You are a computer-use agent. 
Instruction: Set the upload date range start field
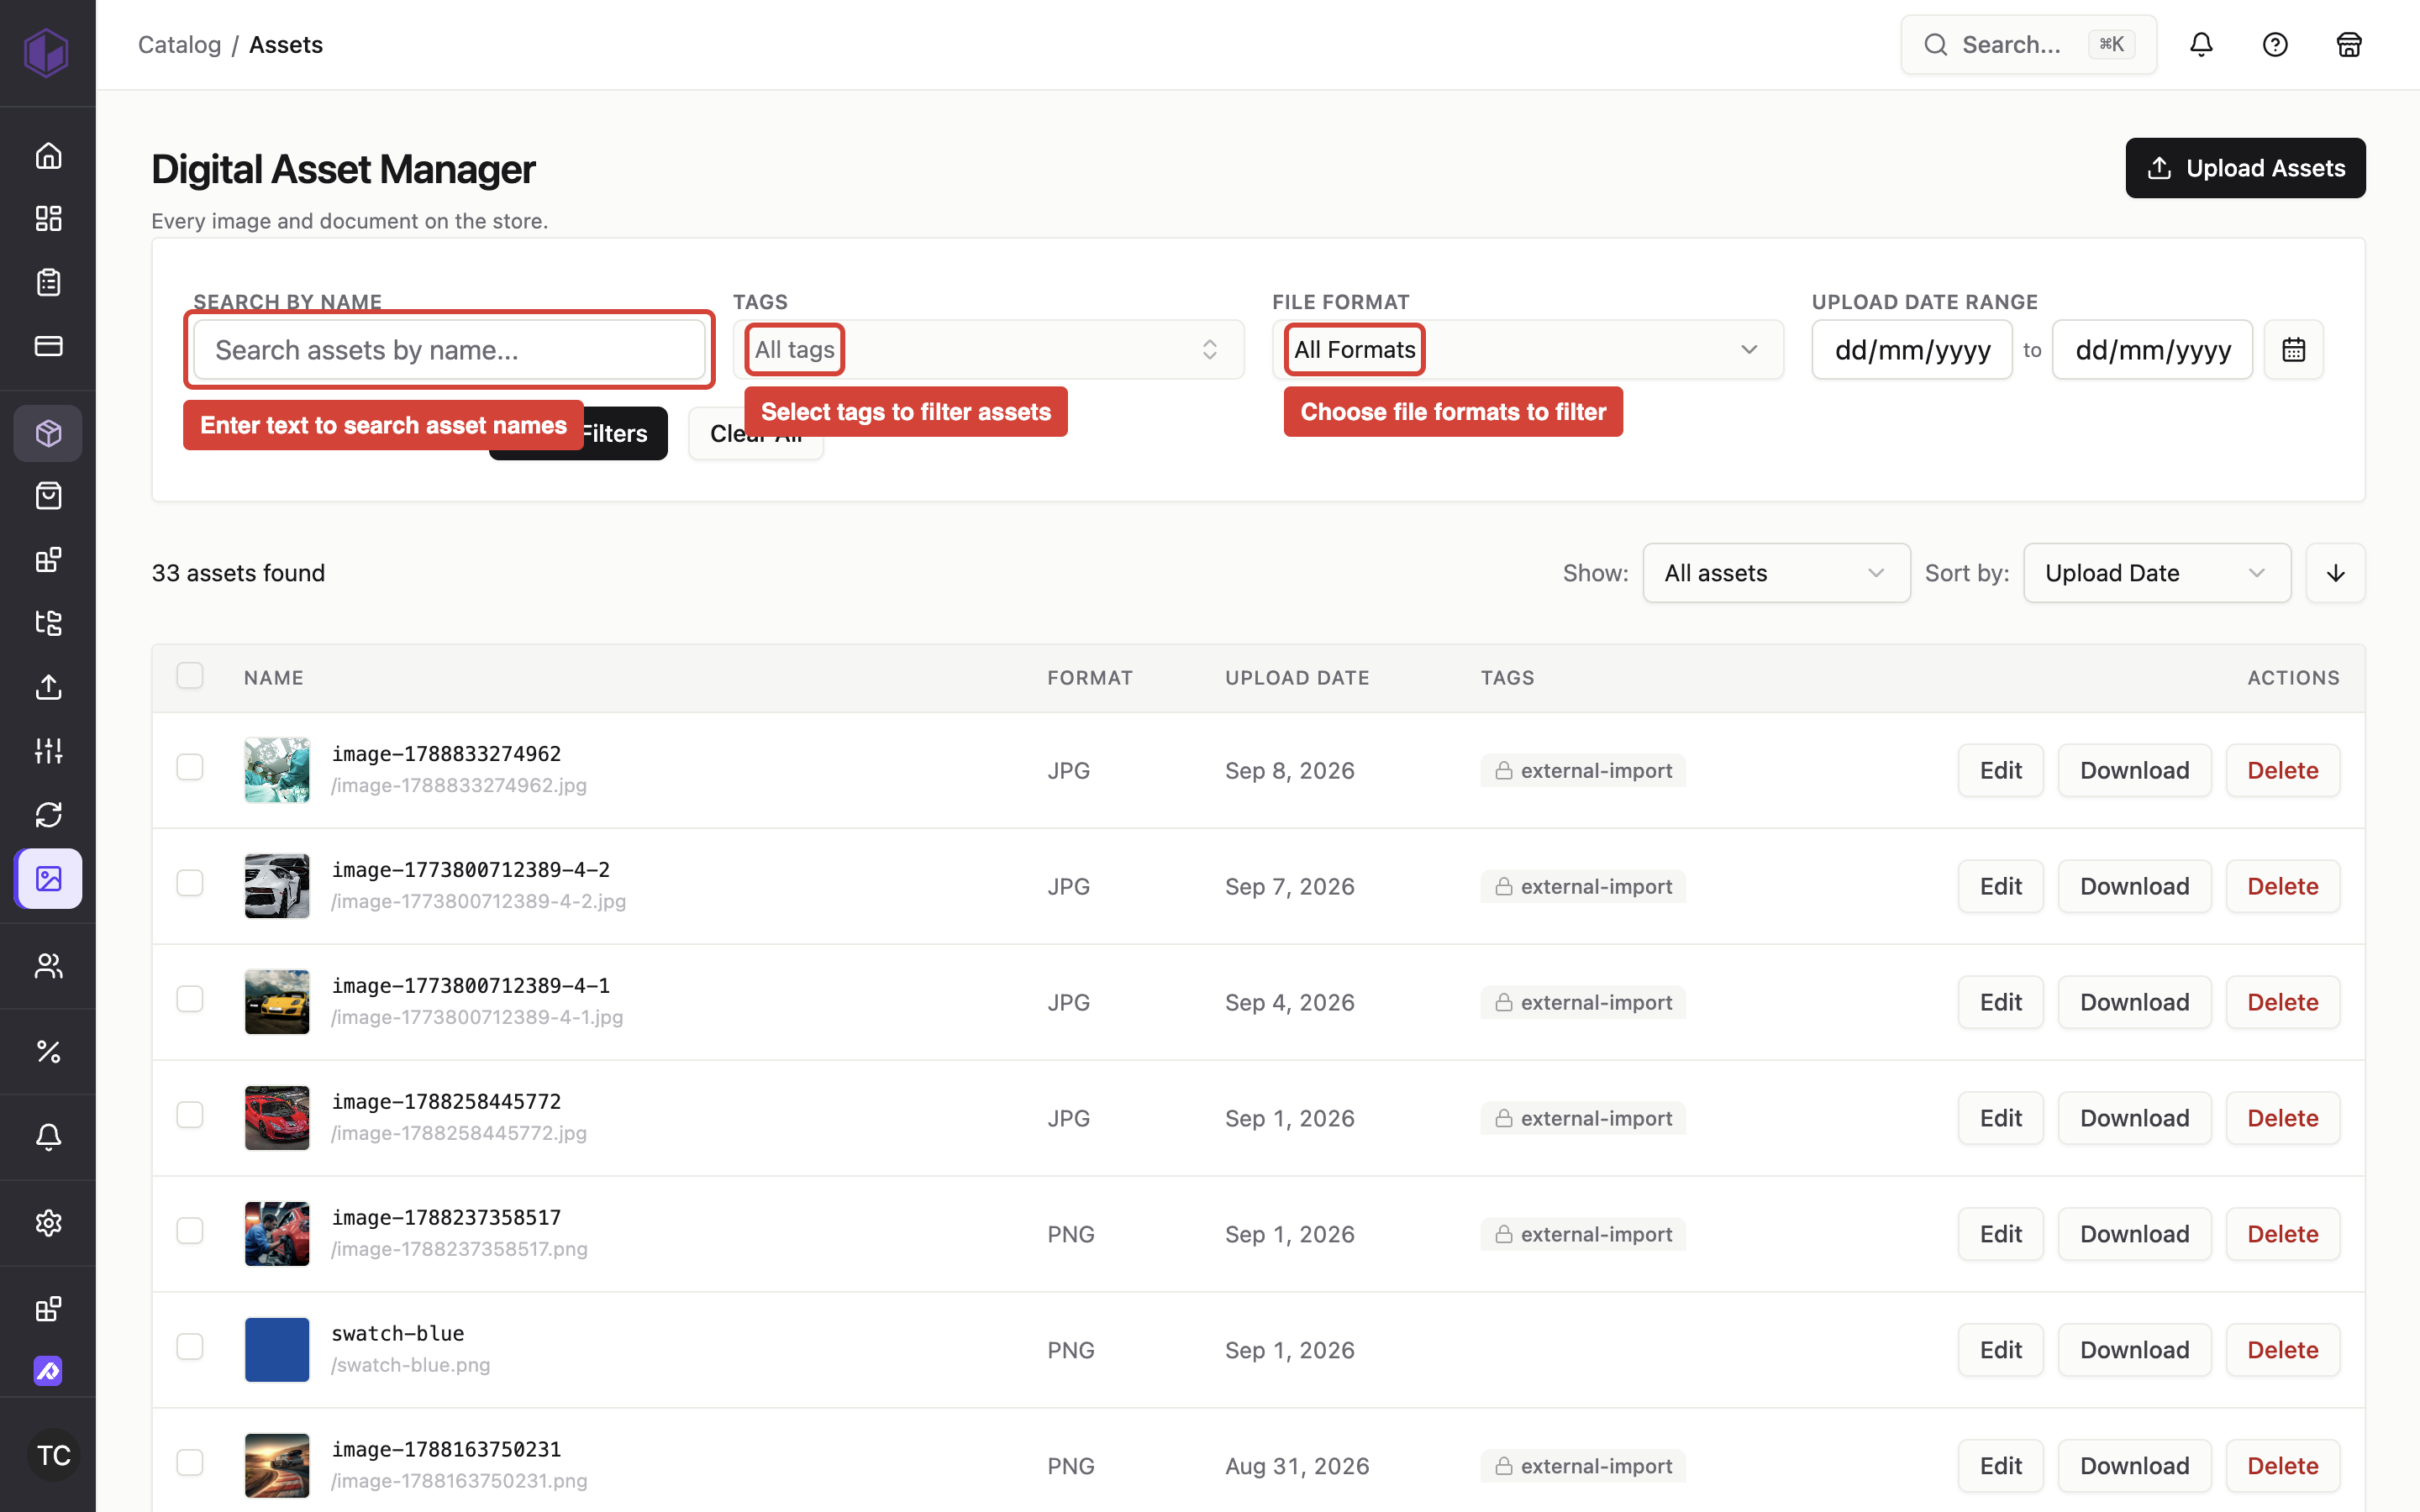click(x=1911, y=350)
